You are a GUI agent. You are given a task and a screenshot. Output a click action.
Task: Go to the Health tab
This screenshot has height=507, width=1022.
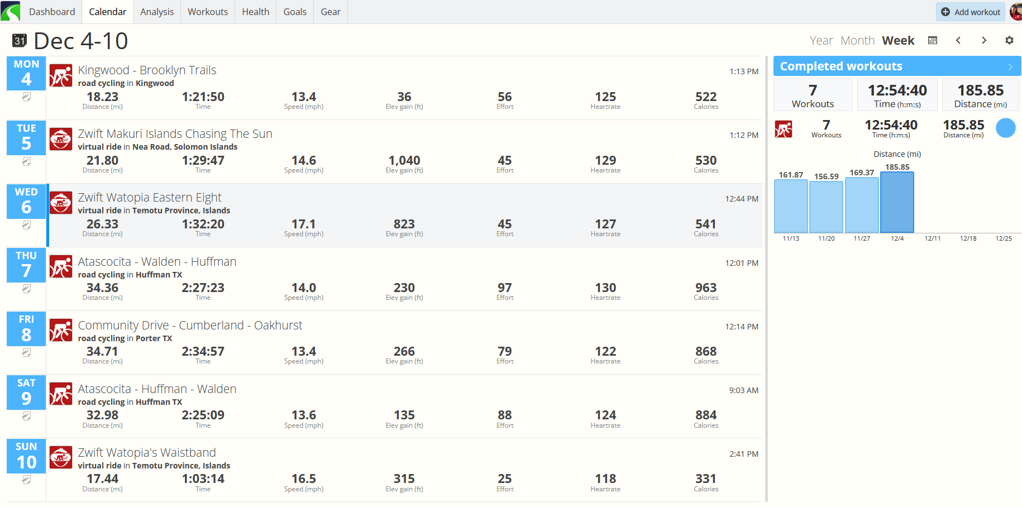[256, 12]
